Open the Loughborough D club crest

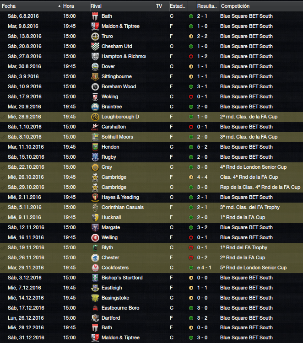point(95,117)
